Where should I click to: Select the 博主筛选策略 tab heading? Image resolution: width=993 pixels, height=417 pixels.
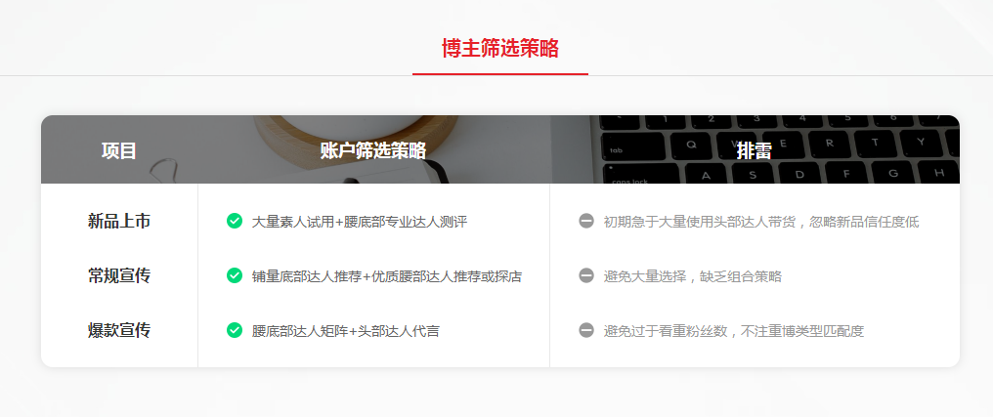500,48
